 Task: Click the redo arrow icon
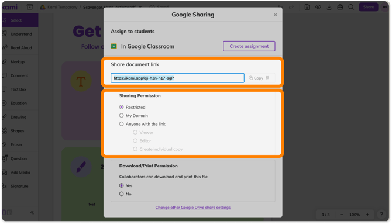click(291, 7)
